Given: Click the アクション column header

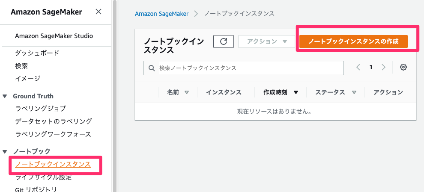Looking at the screenshot, I should tap(388, 92).
